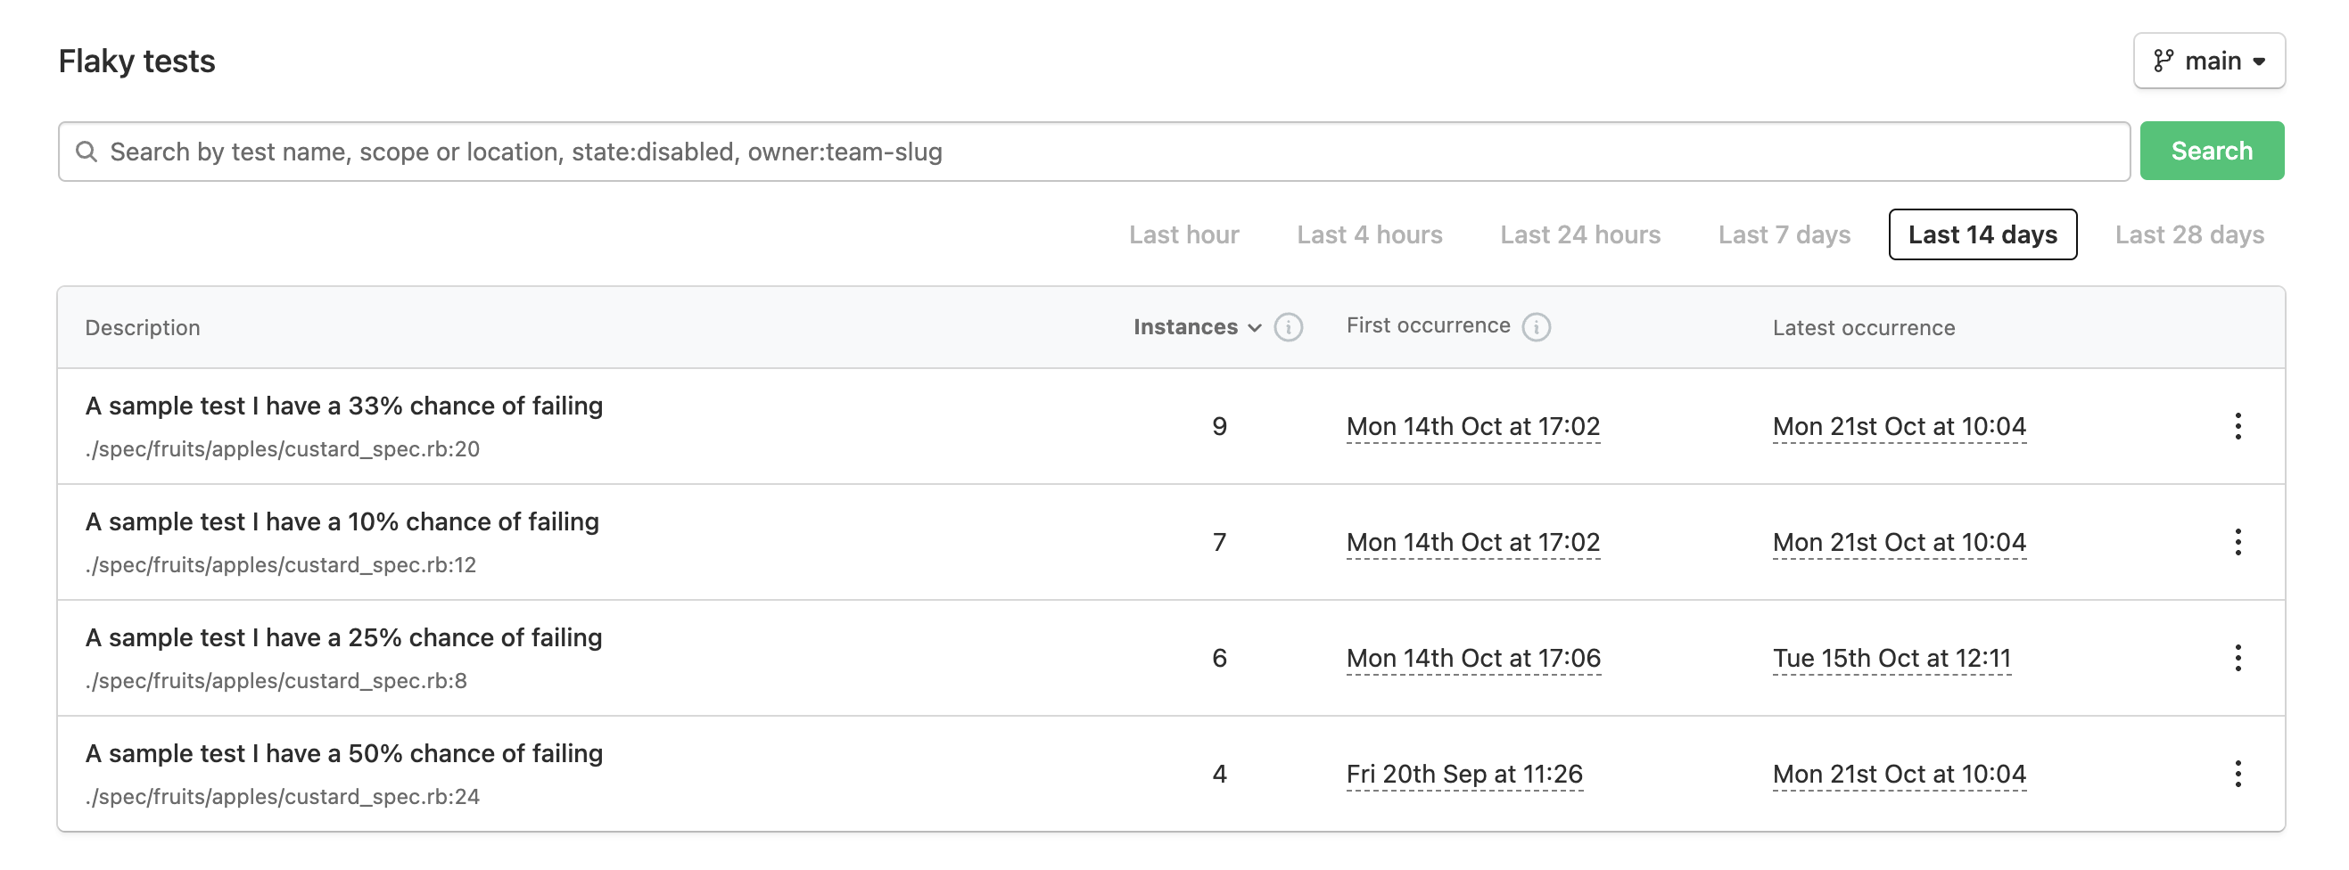Open the 33% chance of failing test
This screenshot has height=870, width=2349.
(343, 406)
